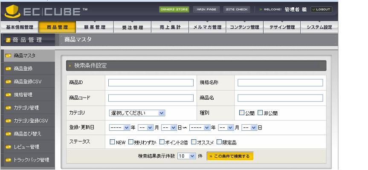The height and width of the screenshot is (170, 368).
Task: Enable the 残りわずか checkbox
Action: 131,142
